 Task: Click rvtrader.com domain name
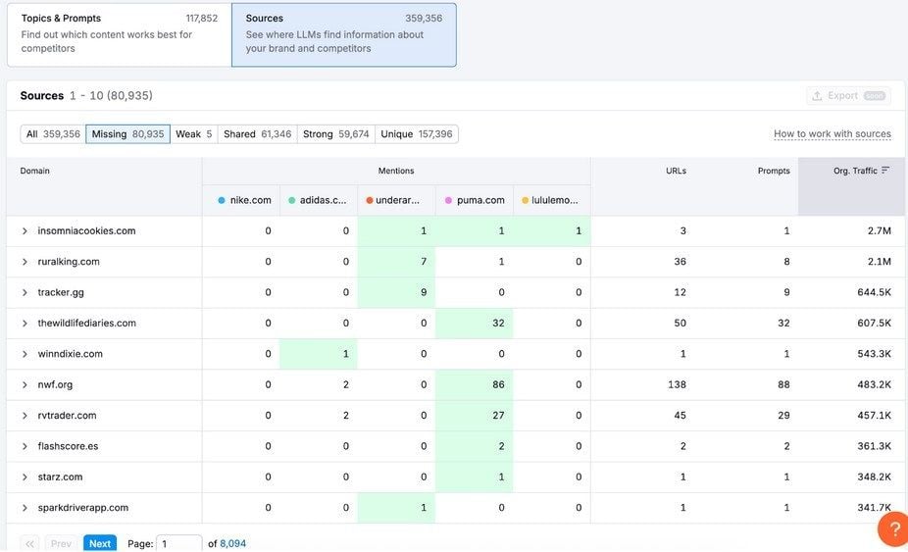click(68, 416)
